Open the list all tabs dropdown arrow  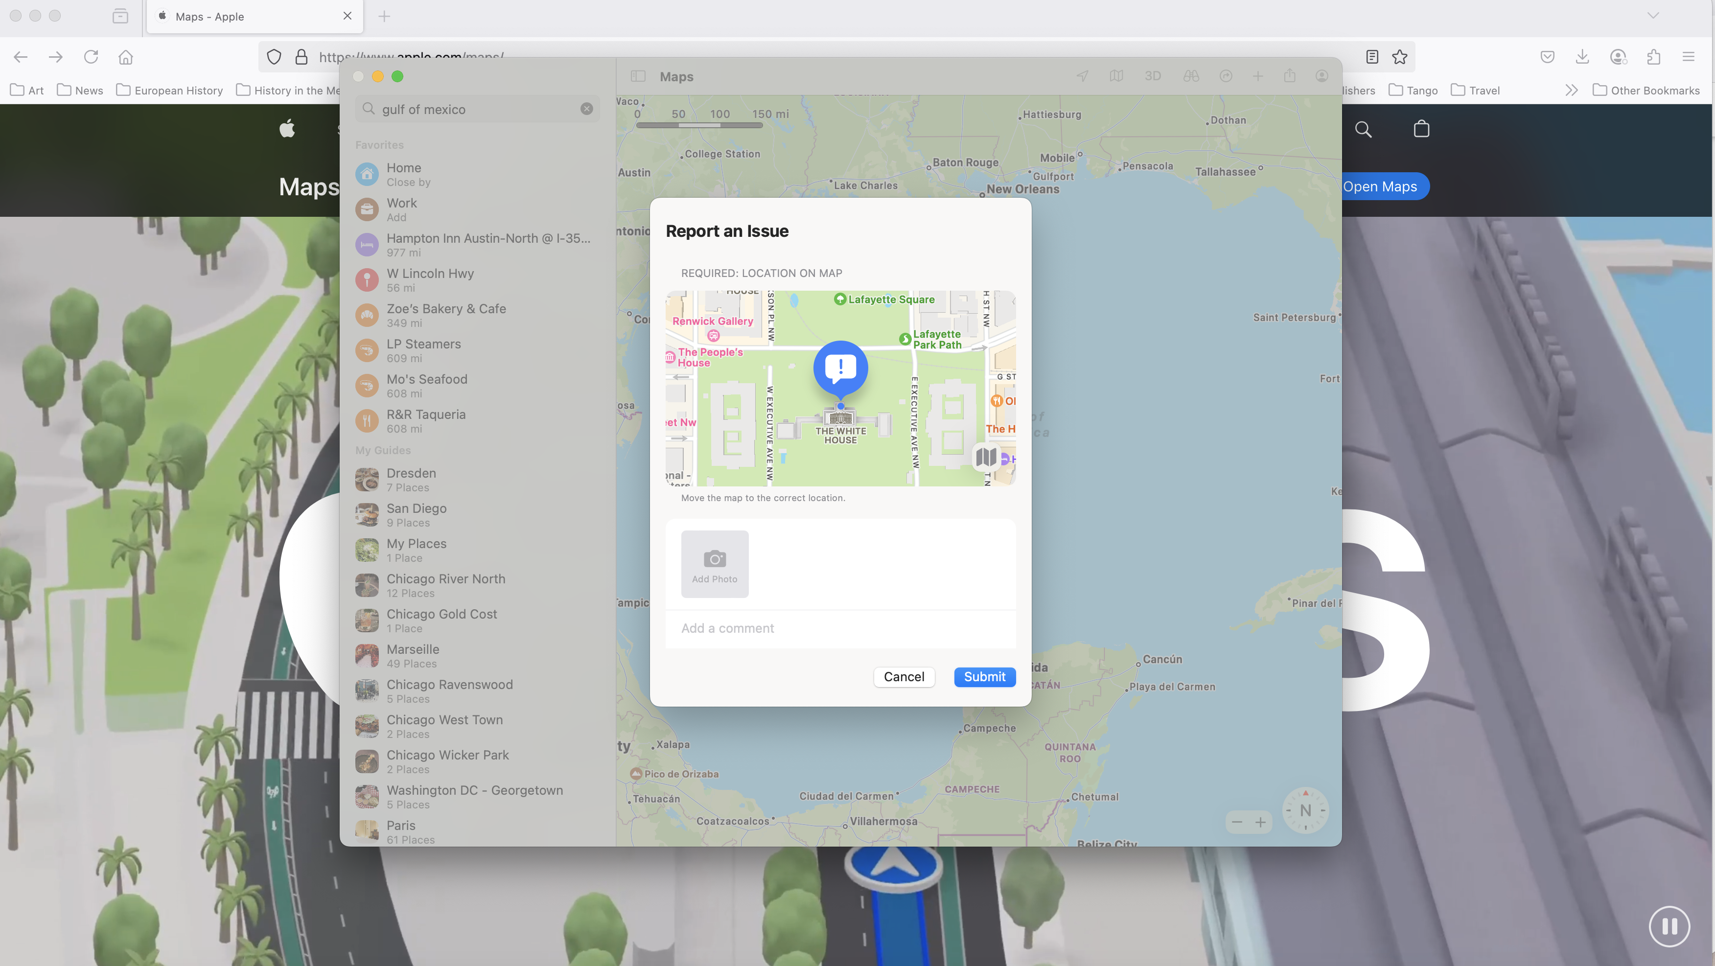point(1652,16)
